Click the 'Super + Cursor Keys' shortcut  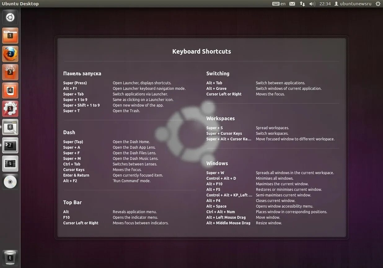[224, 134]
